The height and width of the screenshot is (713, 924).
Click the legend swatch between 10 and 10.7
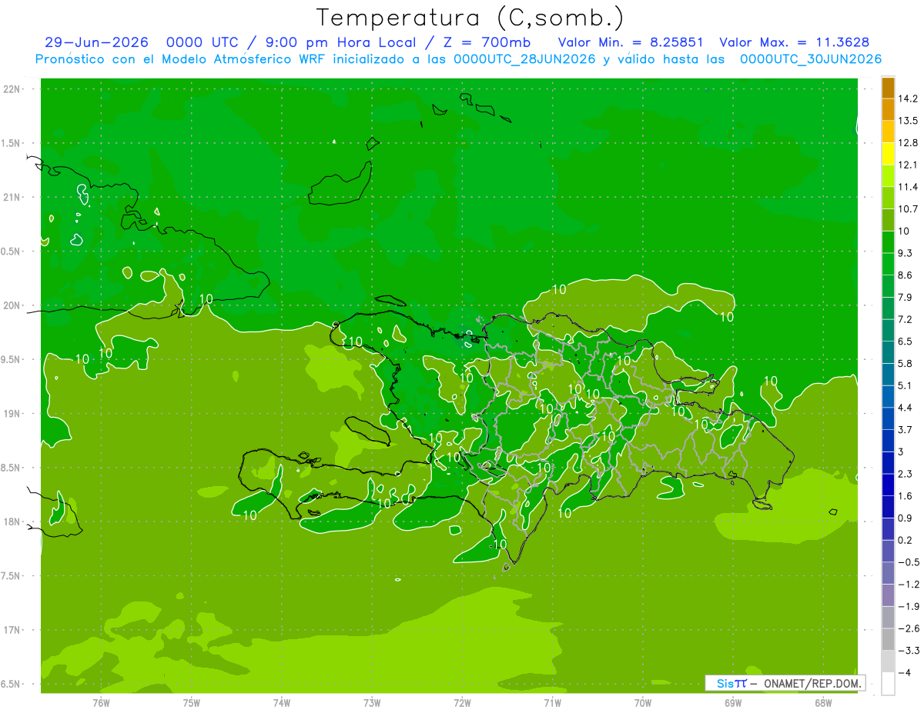888,220
